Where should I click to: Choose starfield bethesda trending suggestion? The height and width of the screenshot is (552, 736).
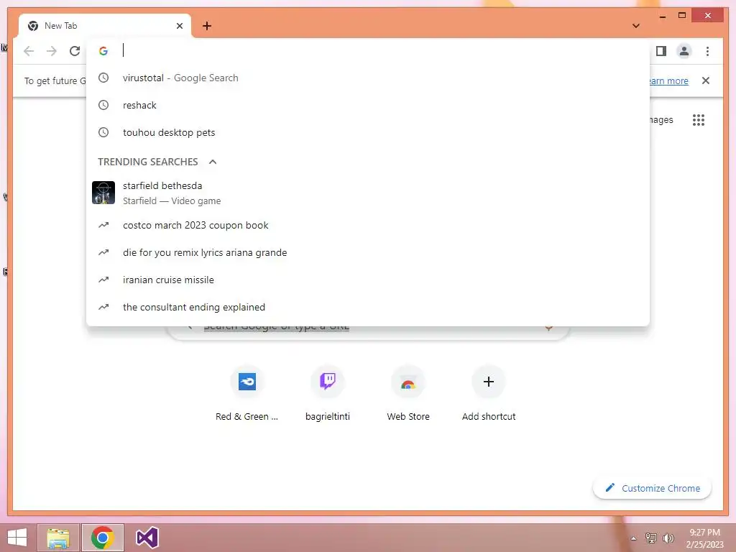pos(368,193)
